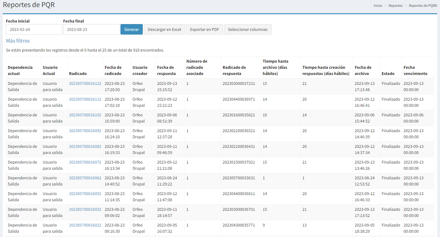Click the records summary text showing 918 encontrados
The width and height of the screenshot is (440, 237).
click(85, 50)
